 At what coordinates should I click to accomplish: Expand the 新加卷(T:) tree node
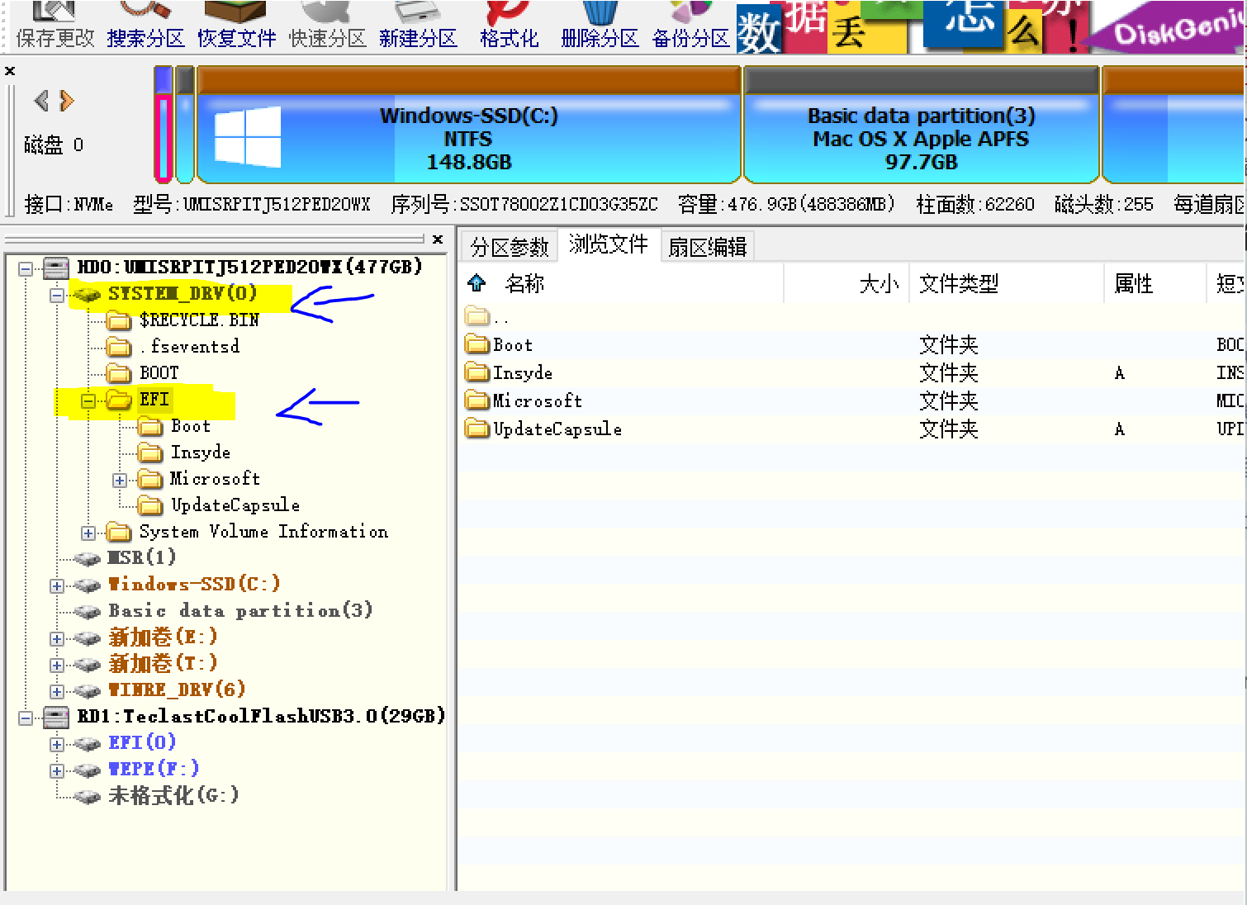click(x=57, y=666)
